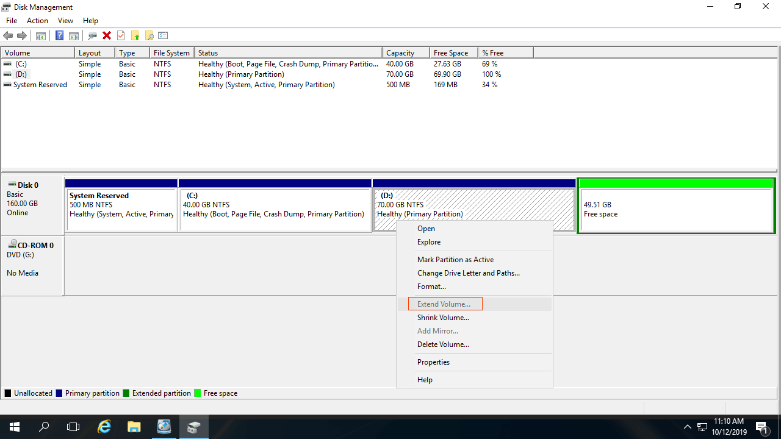781x439 pixels.
Task: Choose Change Drive Letter and Paths
Action: [468, 273]
